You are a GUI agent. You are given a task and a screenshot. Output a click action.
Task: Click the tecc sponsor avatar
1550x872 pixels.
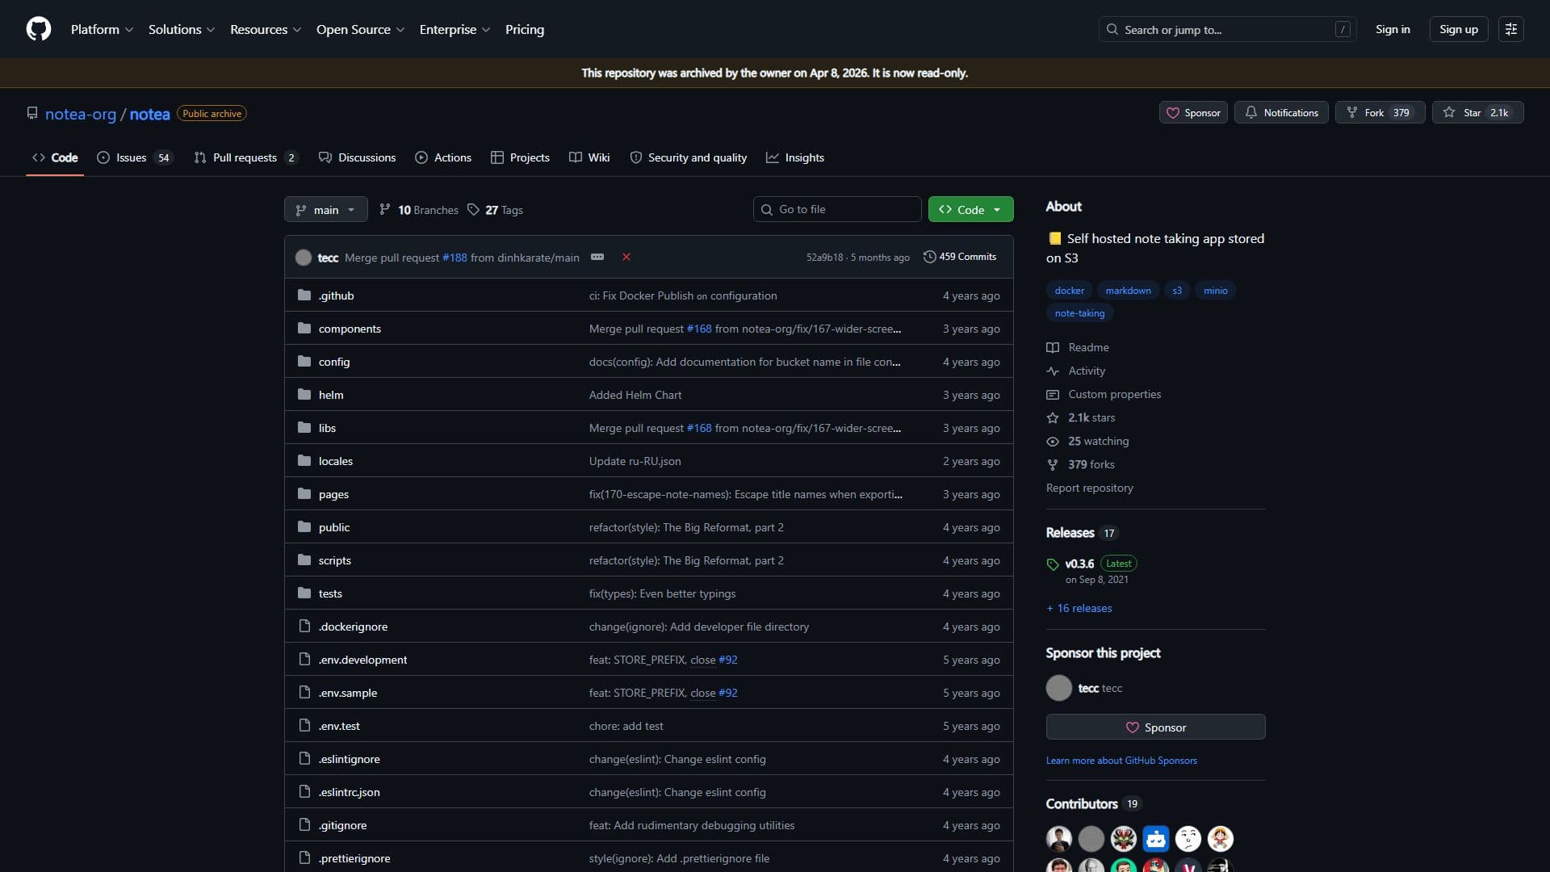pyautogui.click(x=1059, y=688)
